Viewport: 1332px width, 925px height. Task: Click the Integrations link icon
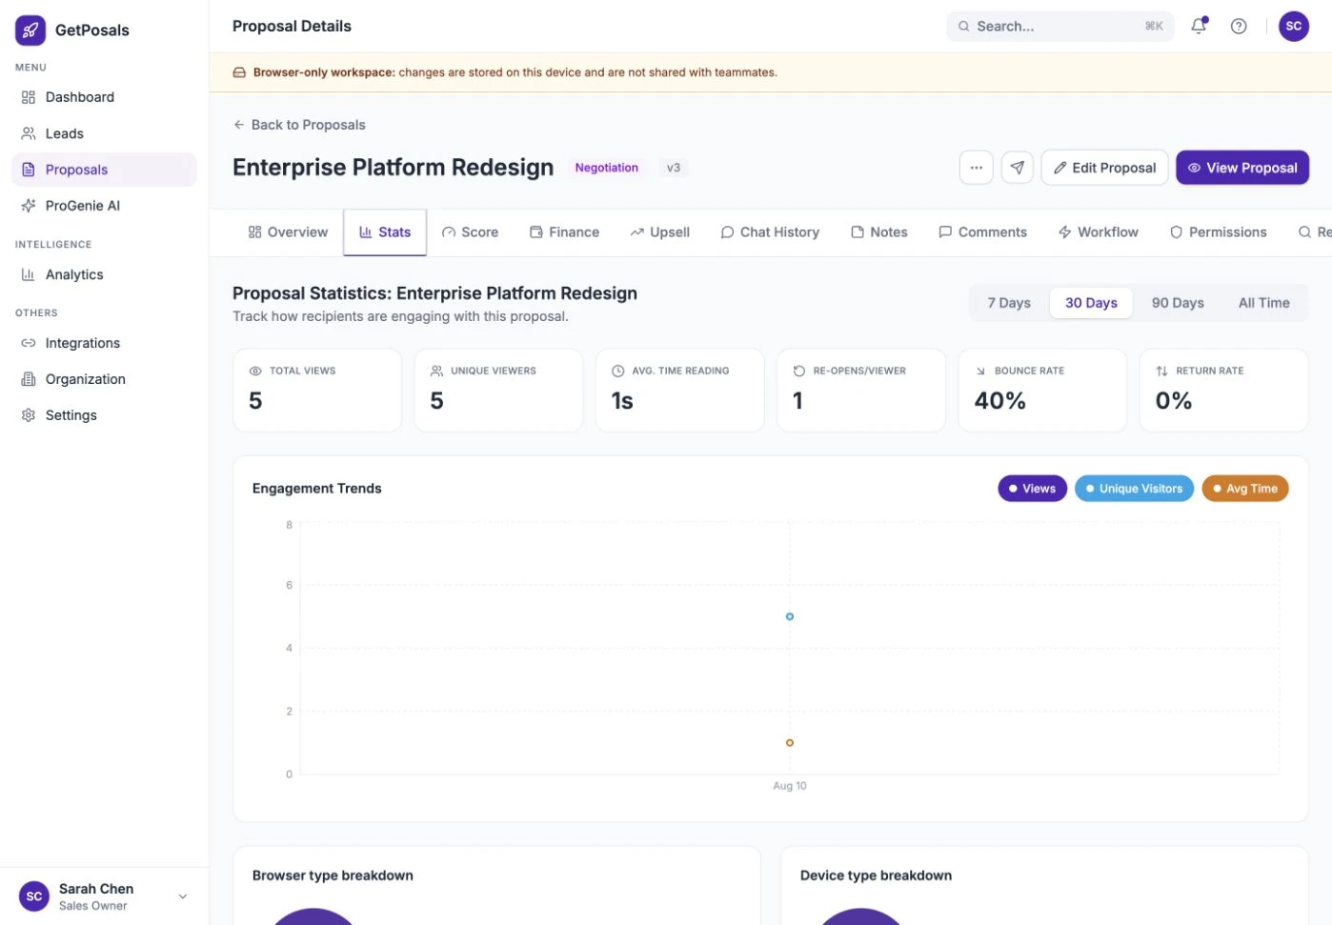29,343
